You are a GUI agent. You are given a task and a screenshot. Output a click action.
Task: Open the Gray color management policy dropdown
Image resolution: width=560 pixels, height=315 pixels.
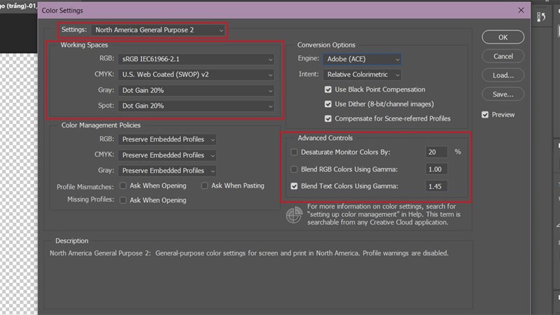pos(168,170)
